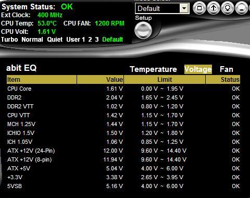
Task: Open the Default mode dropdown arrow
Action: tap(184, 8)
